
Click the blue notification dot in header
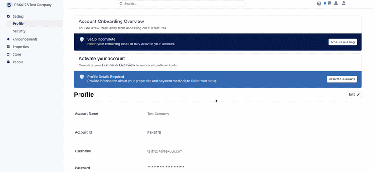click(x=325, y=3)
